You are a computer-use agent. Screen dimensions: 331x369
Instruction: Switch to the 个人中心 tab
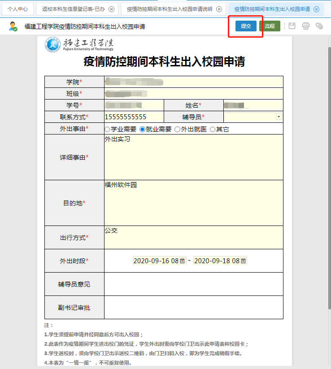point(17,9)
